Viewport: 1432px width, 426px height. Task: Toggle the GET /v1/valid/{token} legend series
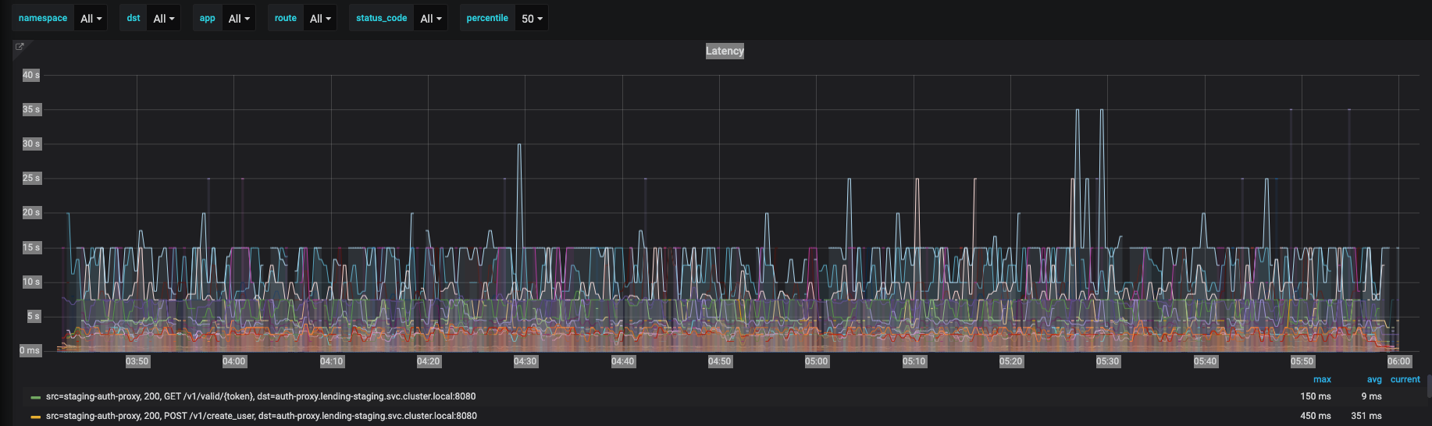click(261, 396)
